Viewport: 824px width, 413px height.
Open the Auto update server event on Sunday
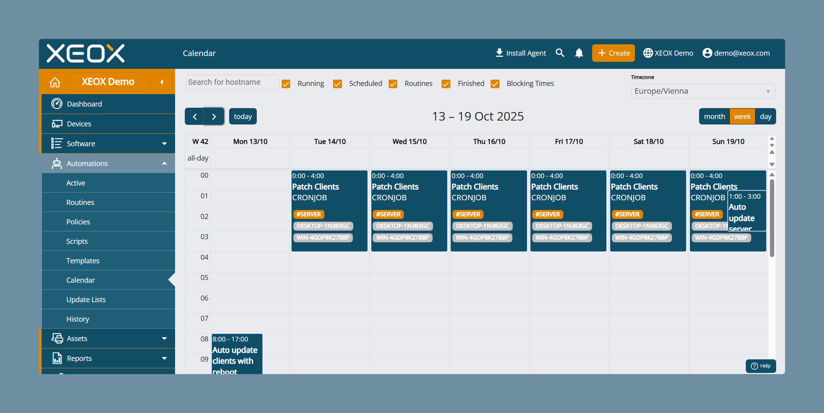pyautogui.click(x=747, y=211)
